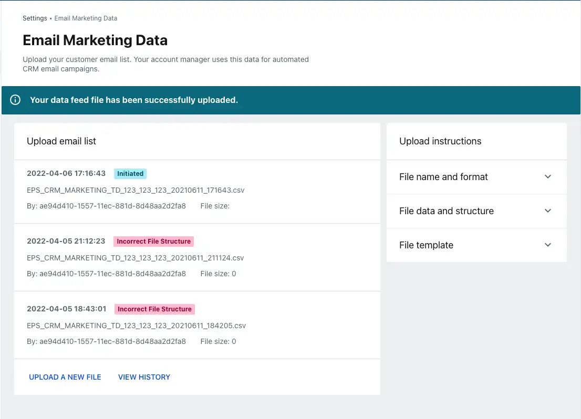581x419 pixels.
Task: Click the Incorrect File Structure badge for 18:43:01
Action: pyautogui.click(x=154, y=309)
